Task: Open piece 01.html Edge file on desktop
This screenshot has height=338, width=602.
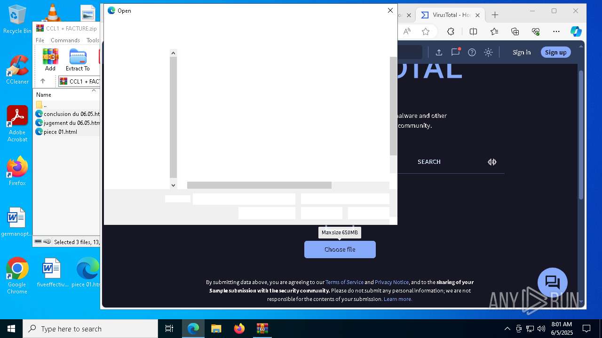Action: [x=87, y=272]
